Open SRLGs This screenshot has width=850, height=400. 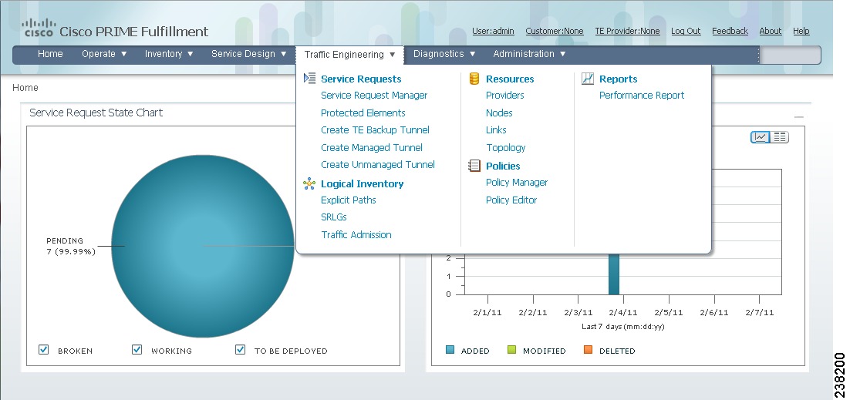pos(334,217)
